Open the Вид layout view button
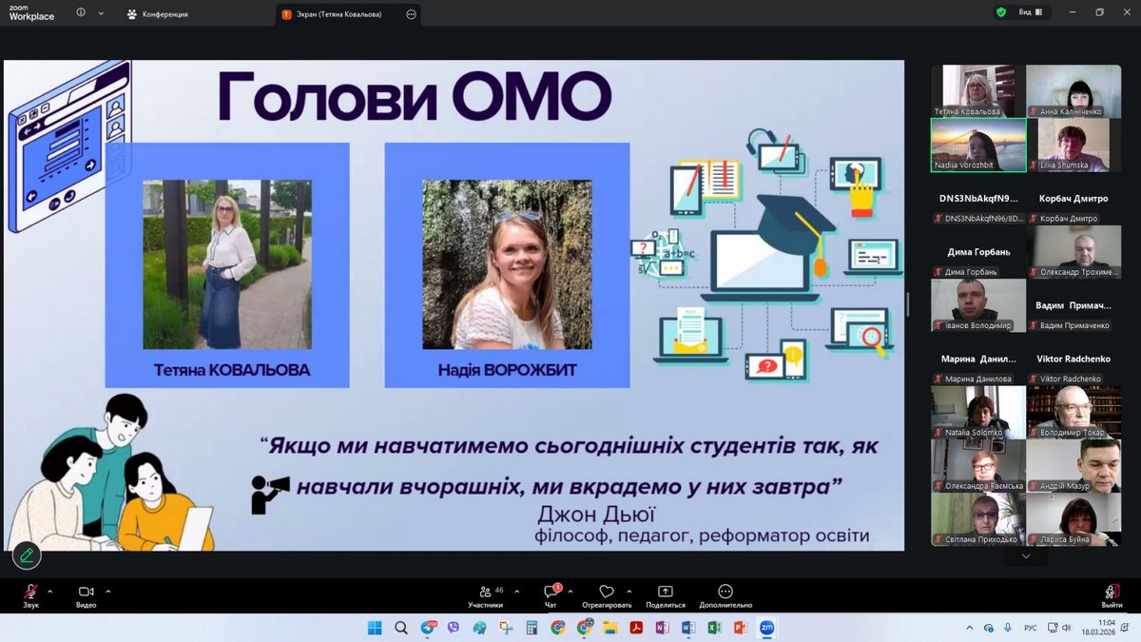 click(1031, 12)
